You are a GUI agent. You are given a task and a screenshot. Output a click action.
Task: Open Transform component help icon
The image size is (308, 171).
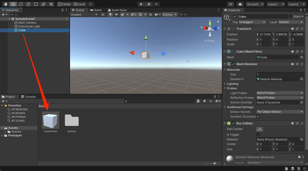click(292, 29)
